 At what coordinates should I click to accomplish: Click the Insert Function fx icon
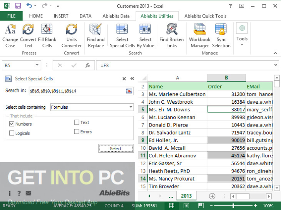tap(87, 65)
